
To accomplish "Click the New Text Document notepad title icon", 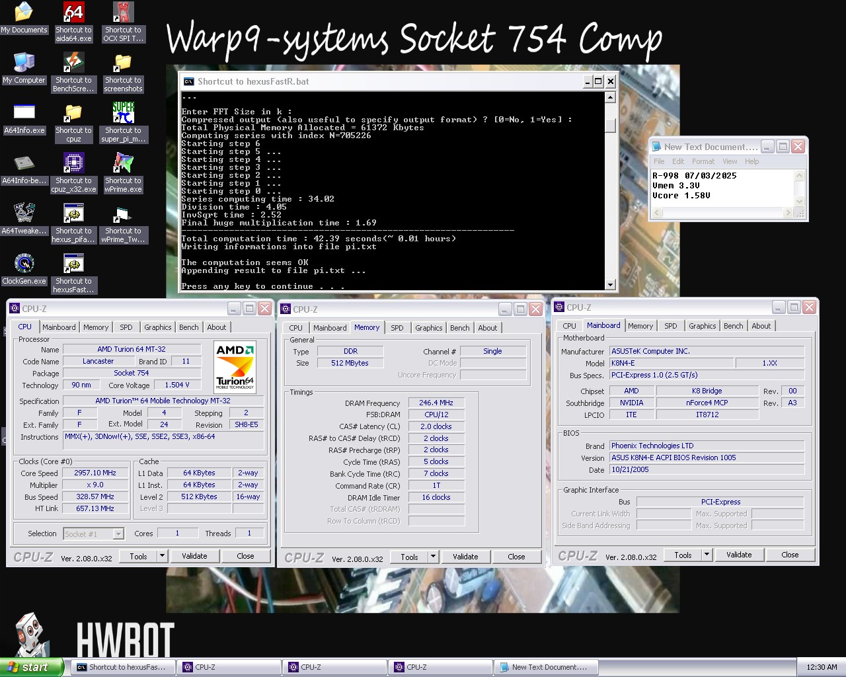I will (656, 147).
